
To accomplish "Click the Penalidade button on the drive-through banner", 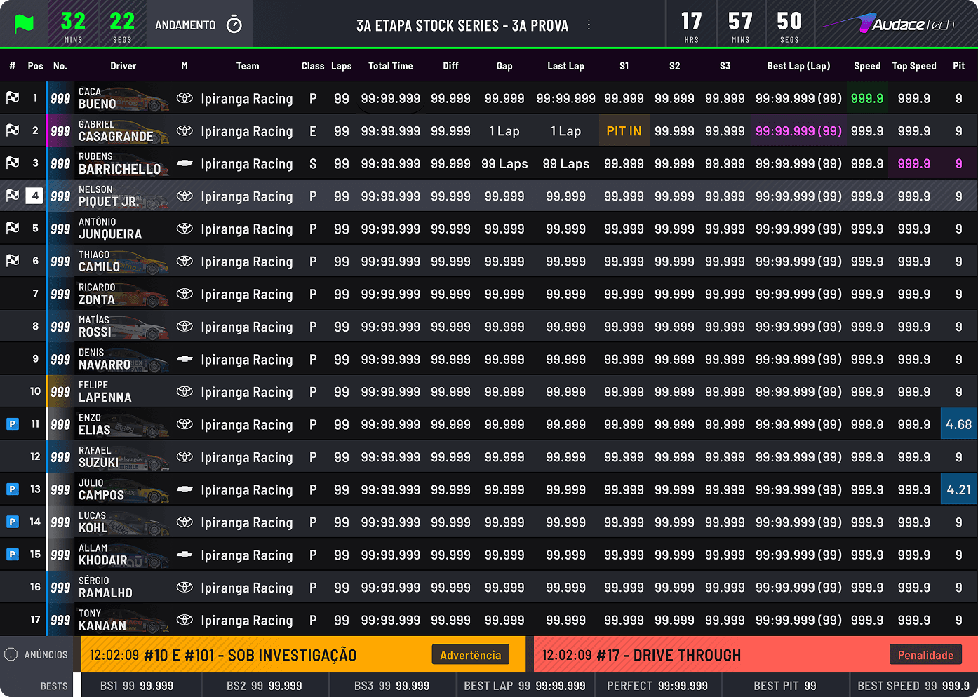I will coord(925,654).
